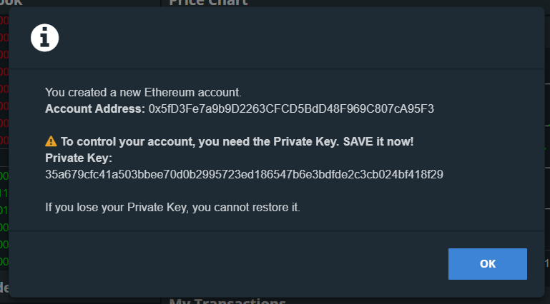The height and width of the screenshot is (304, 550).
Task: Click the bold "Account Address:" label
Action: point(95,109)
